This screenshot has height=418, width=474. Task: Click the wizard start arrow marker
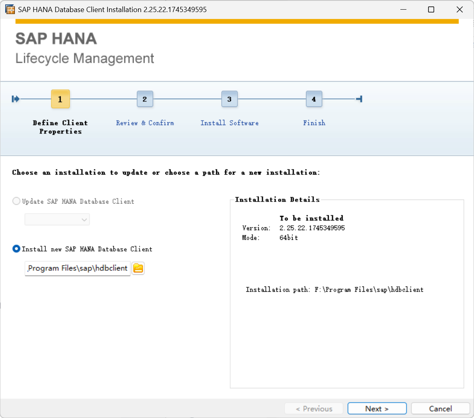(15, 99)
